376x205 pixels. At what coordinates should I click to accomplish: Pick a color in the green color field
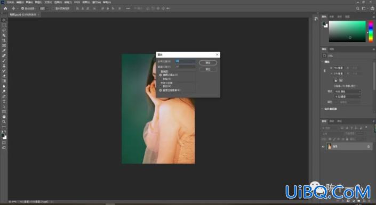tap(347, 31)
